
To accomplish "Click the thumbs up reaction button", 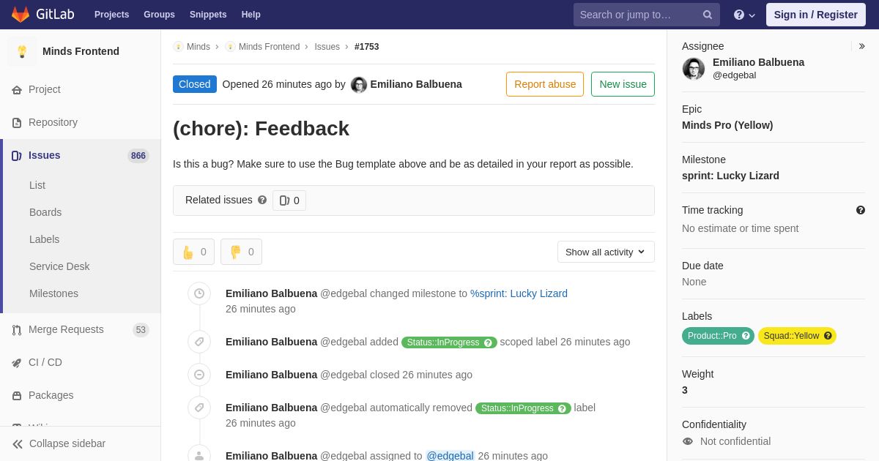I will point(193,252).
